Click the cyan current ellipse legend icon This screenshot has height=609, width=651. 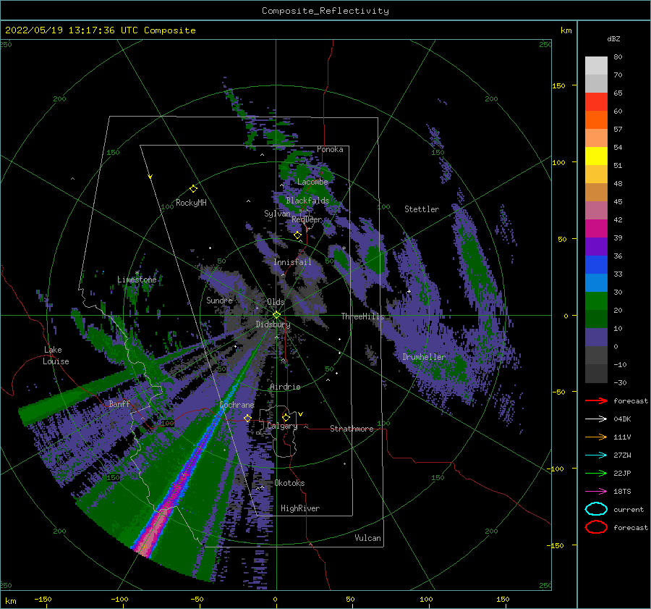pyautogui.click(x=596, y=509)
